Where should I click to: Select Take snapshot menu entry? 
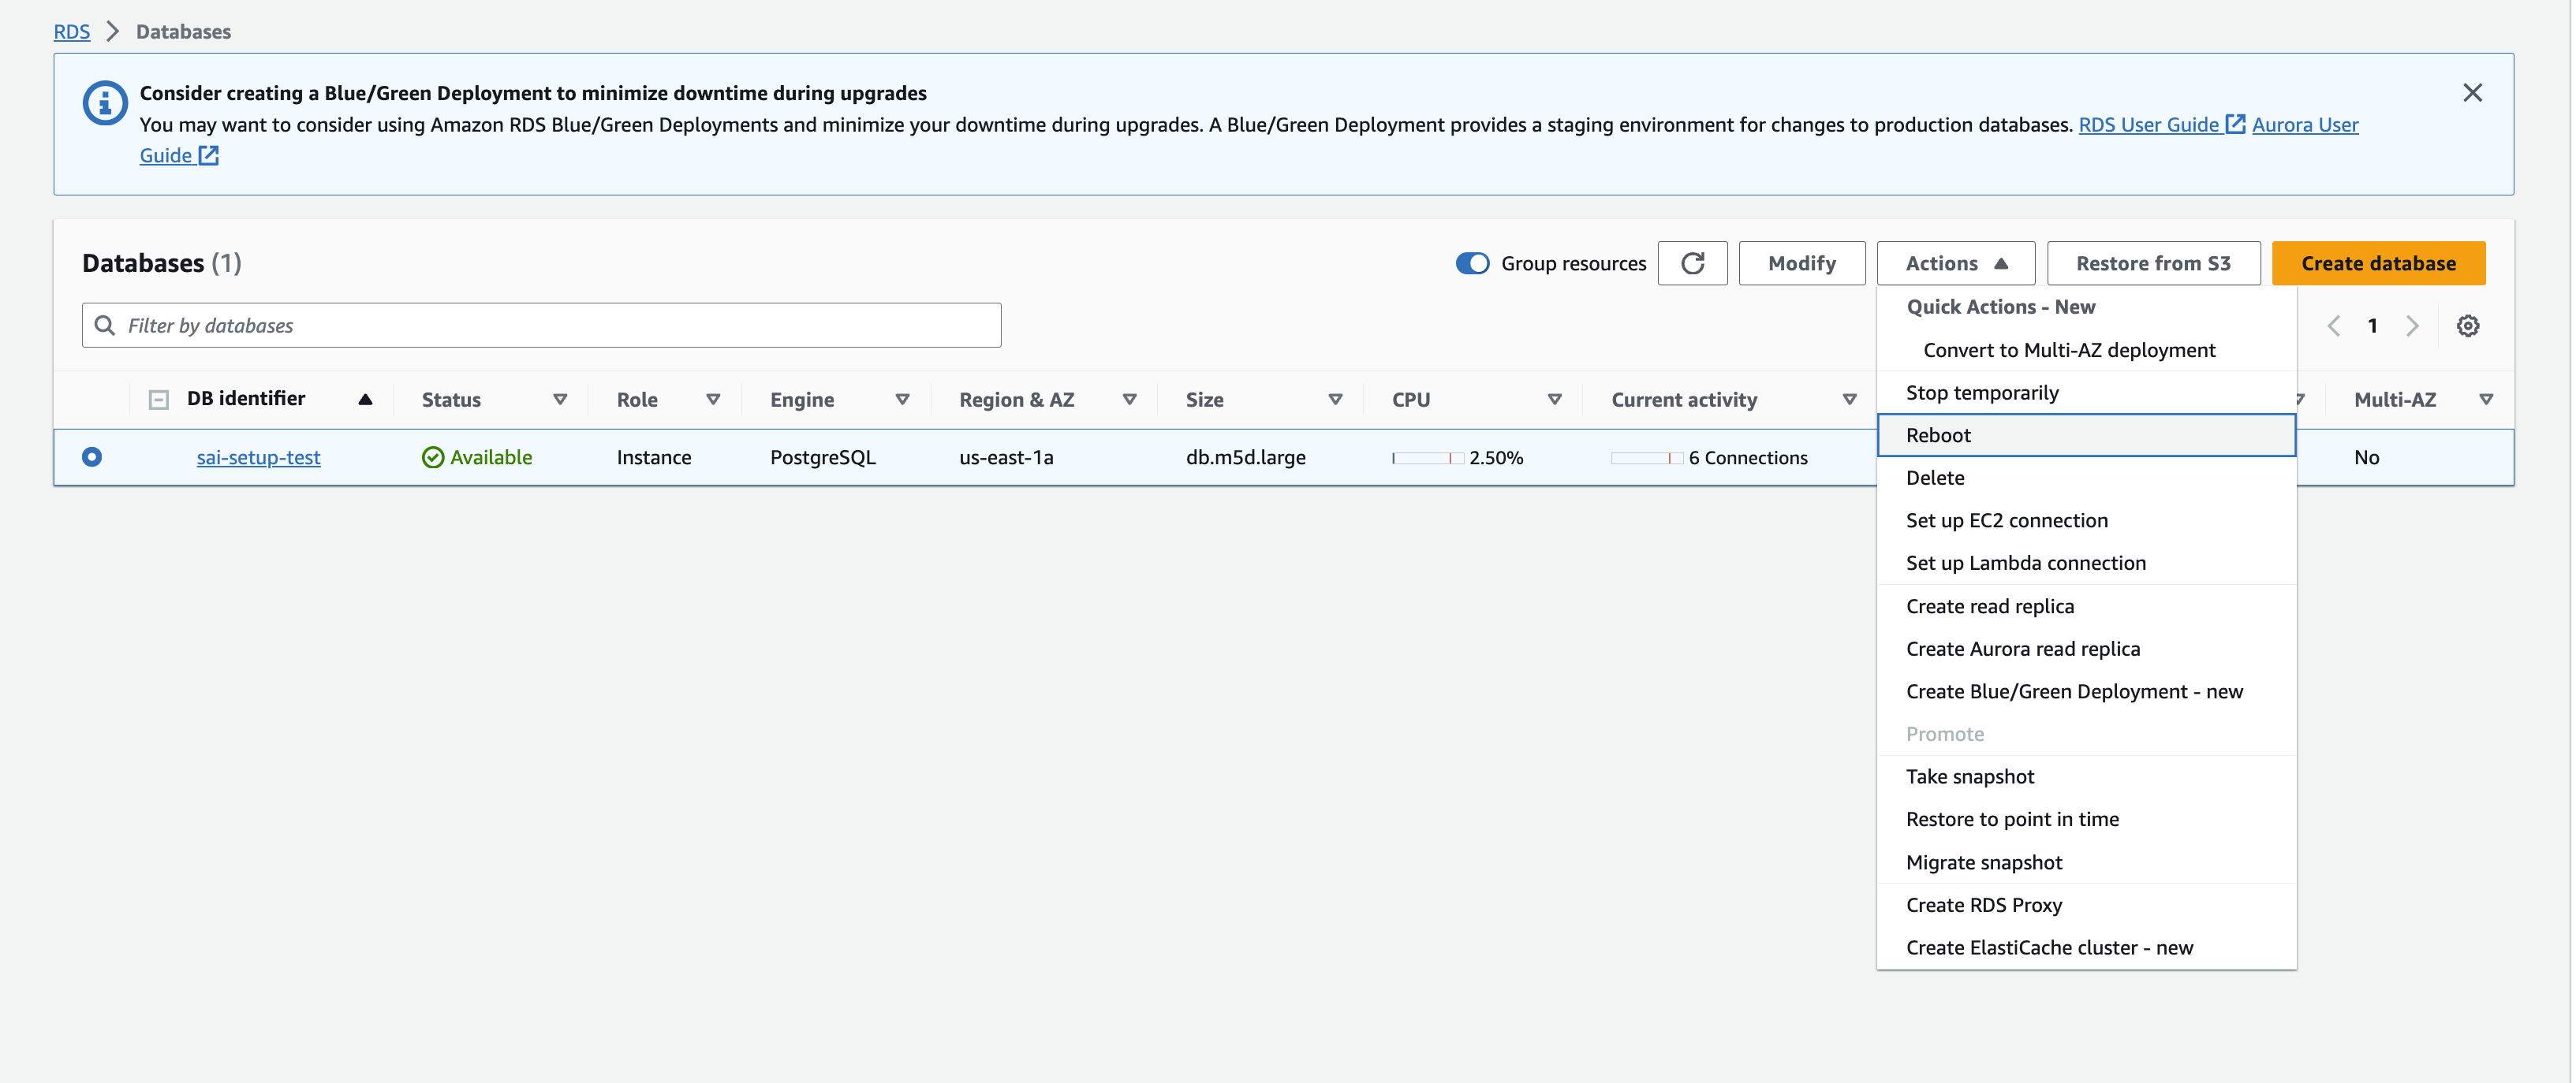pyautogui.click(x=1969, y=776)
